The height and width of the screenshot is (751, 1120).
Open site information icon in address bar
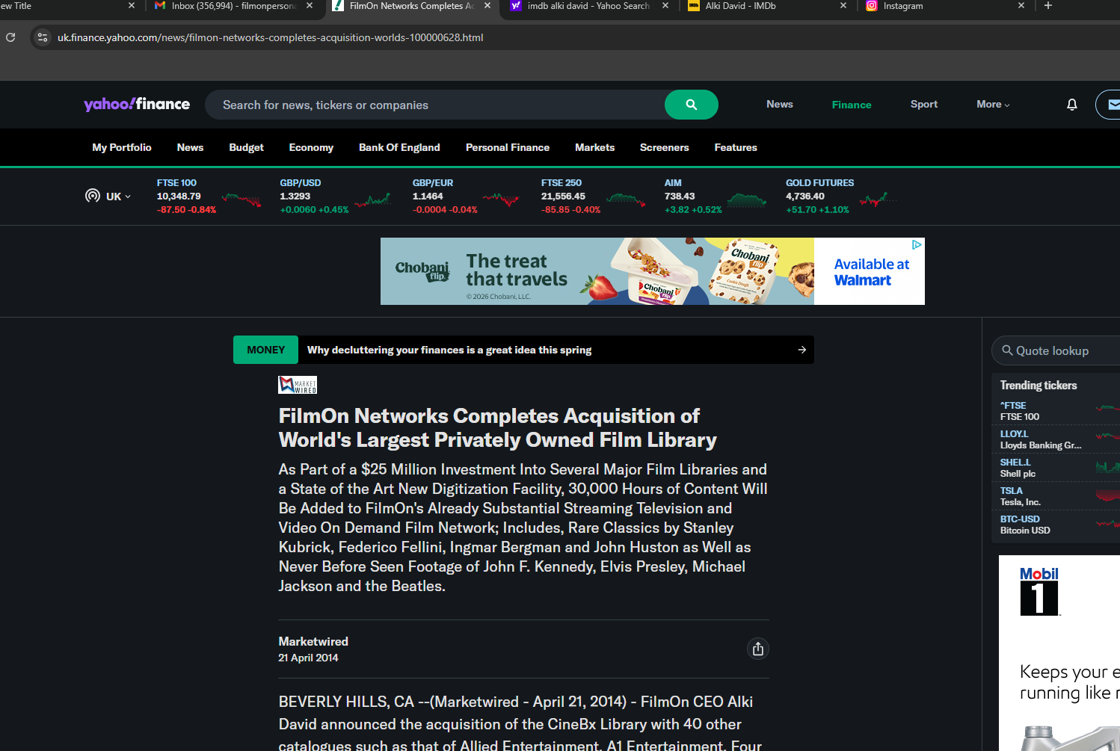point(43,37)
